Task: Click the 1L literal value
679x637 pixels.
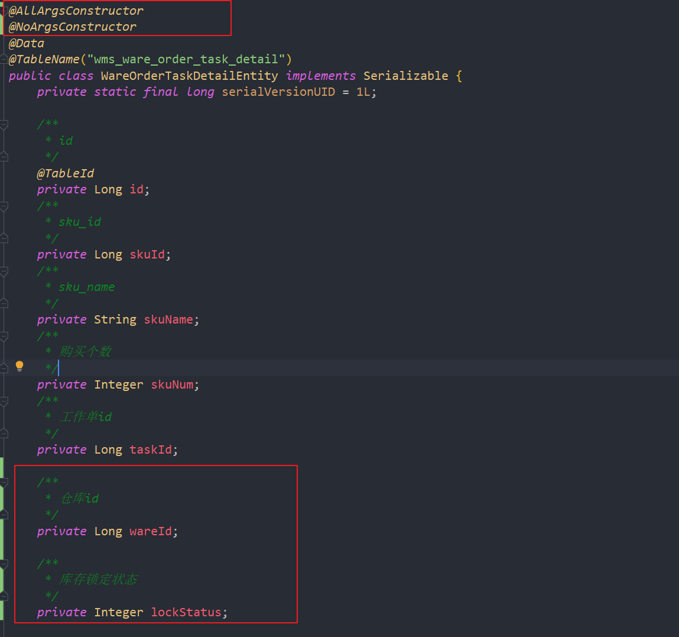Action: pos(363,92)
